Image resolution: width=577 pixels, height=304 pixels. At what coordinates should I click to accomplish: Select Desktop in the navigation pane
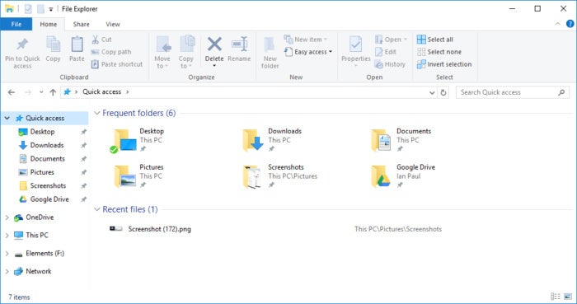[42, 132]
